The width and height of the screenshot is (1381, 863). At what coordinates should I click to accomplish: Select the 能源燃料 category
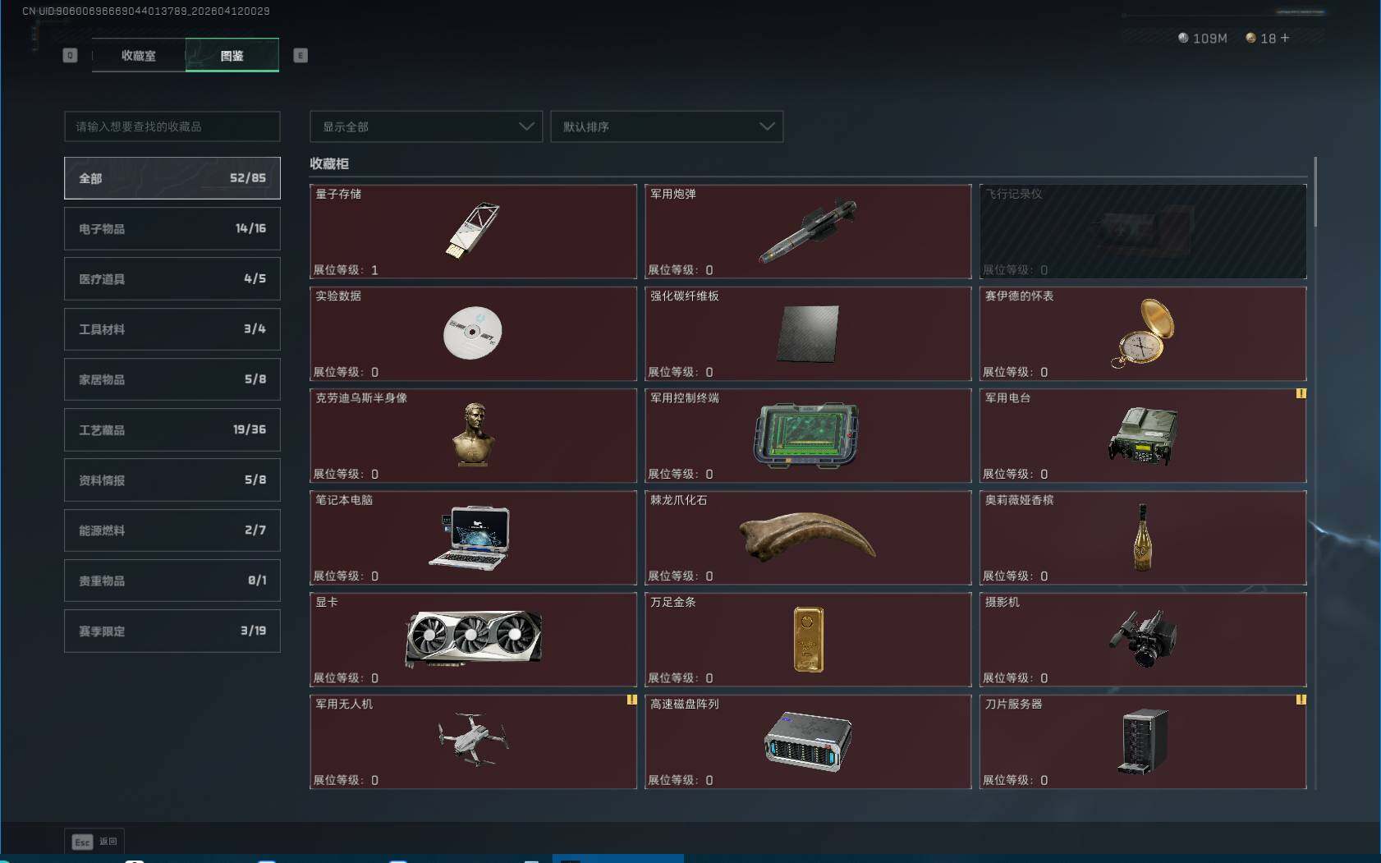tap(172, 530)
